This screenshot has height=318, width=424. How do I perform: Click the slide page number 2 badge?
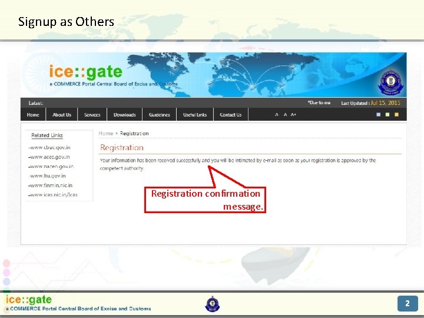408,303
